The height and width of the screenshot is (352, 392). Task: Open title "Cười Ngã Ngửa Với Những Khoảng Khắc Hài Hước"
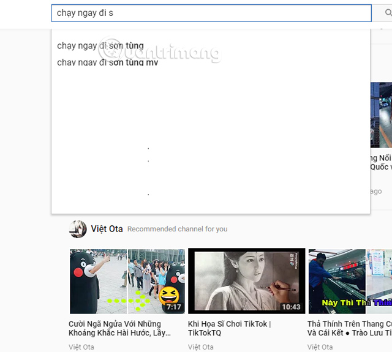click(120, 328)
